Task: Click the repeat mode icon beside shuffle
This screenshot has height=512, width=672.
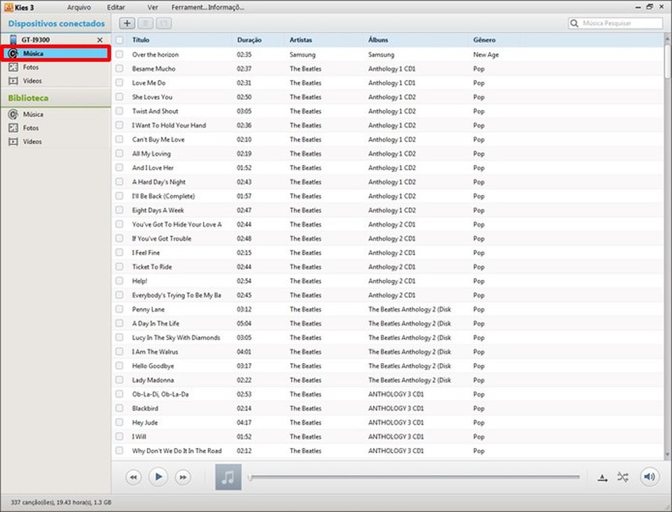Action: [602, 478]
